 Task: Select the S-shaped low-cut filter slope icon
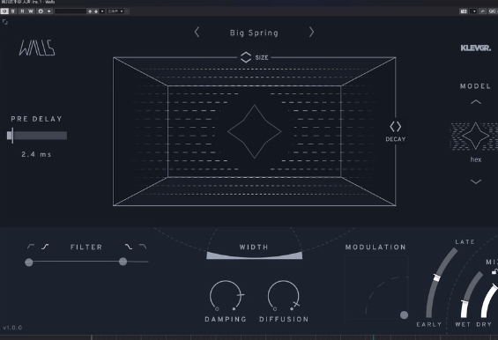click(x=45, y=247)
